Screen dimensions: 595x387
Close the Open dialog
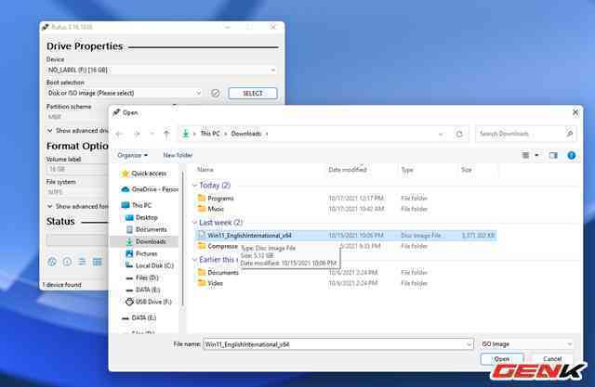click(575, 112)
